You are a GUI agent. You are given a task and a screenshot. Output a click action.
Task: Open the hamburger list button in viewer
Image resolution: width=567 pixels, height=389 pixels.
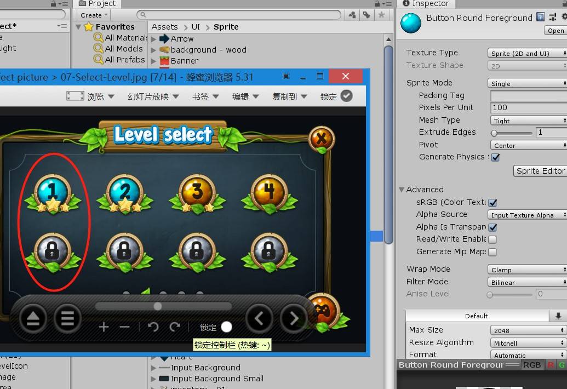coord(67,319)
